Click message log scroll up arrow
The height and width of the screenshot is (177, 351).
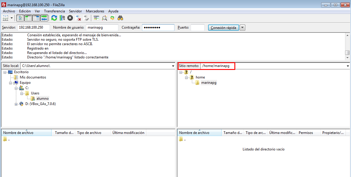(347, 35)
